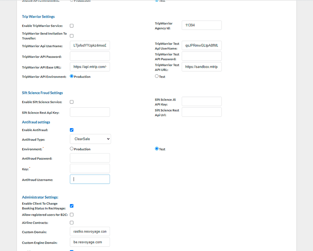Image resolution: width=313 pixels, height=251 pixels.
Task: Focus TripWarrior Test API Password field
Action: pos(202,56)
